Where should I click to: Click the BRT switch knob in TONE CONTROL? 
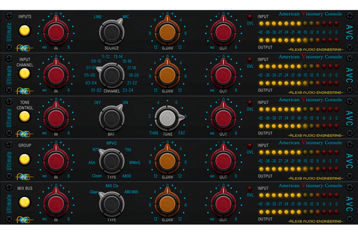click(x=112, y=117)
